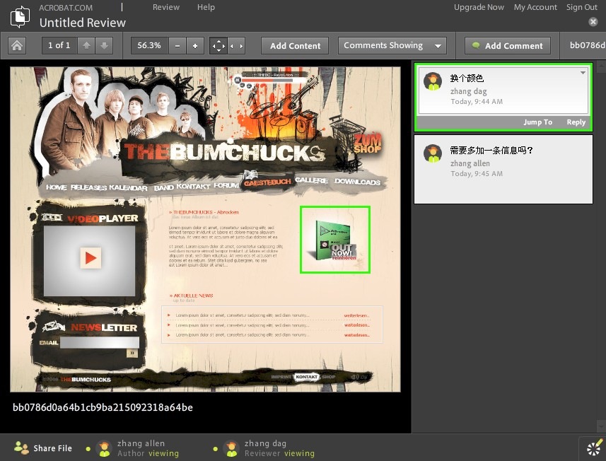The width and height of the screenshot is (606, 461).
Task: Click the file name bb0786d0a64b1cb9ba215092318a64be below the image
Action: [103, 407]
